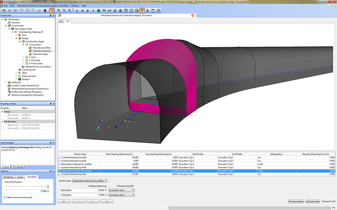
Task: Select Geotechnical cross sections tree item
Action: (38, 67)
